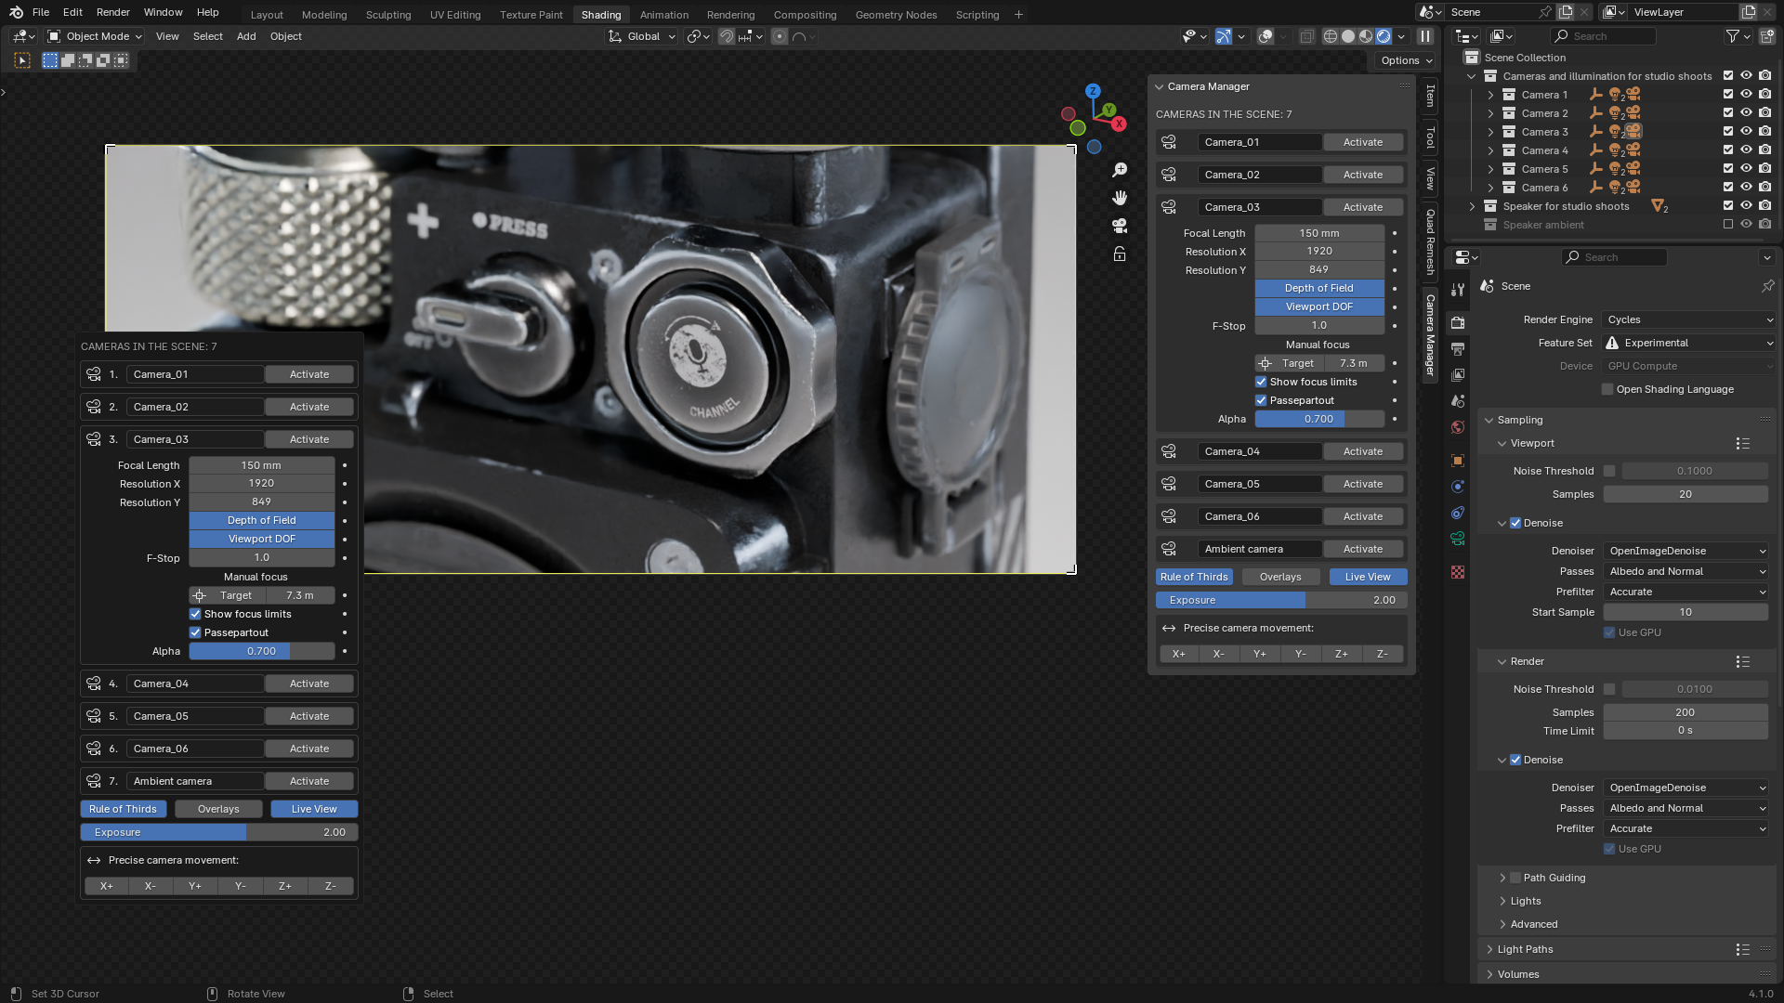Image resolution: width=1784 pixels, height=1003 pixels.
Task: Open the Output properties printer icon
Action: click(x=1458, y=348)
